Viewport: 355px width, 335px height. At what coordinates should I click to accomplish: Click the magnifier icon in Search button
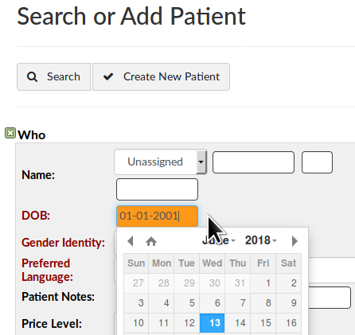32,77
